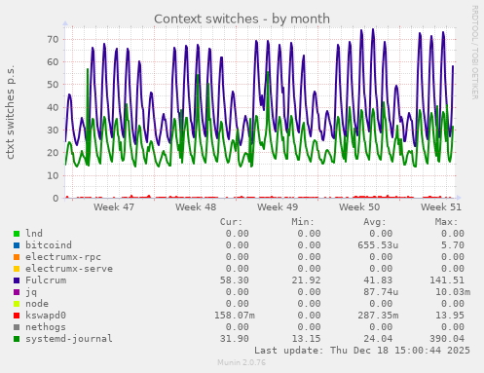Click systemd-journal current value 31.90
Image resolution: width=484 pixels, height=373 pixels.
[x=235, y=338]
